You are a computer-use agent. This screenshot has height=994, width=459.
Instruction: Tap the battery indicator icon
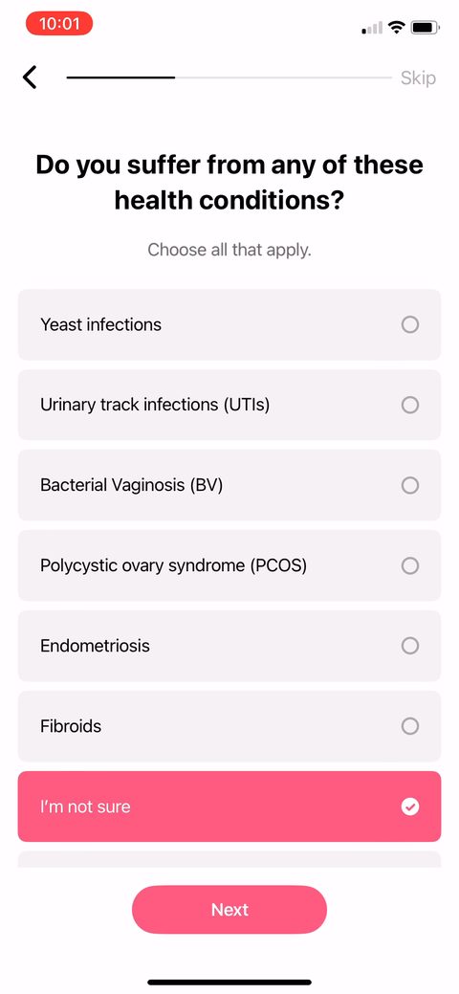425,27
